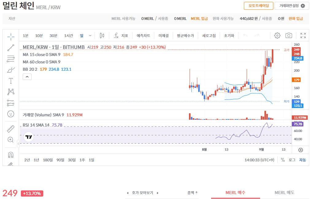Click the 거래량 (Volume) SMA 9 legend
This screenshot has width=312, height=199.
click(43, 115)
